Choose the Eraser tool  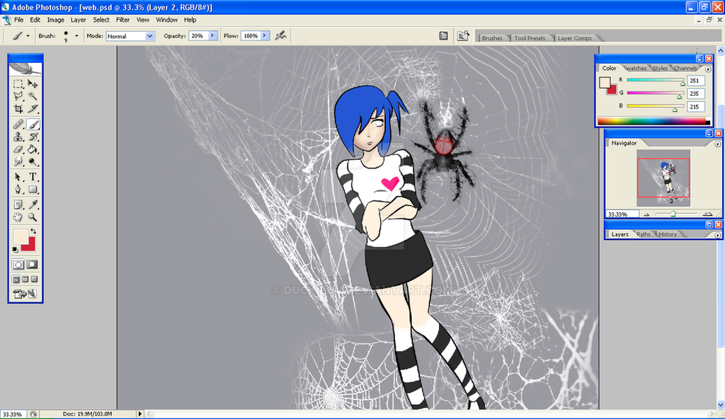(x=18, y=149)
